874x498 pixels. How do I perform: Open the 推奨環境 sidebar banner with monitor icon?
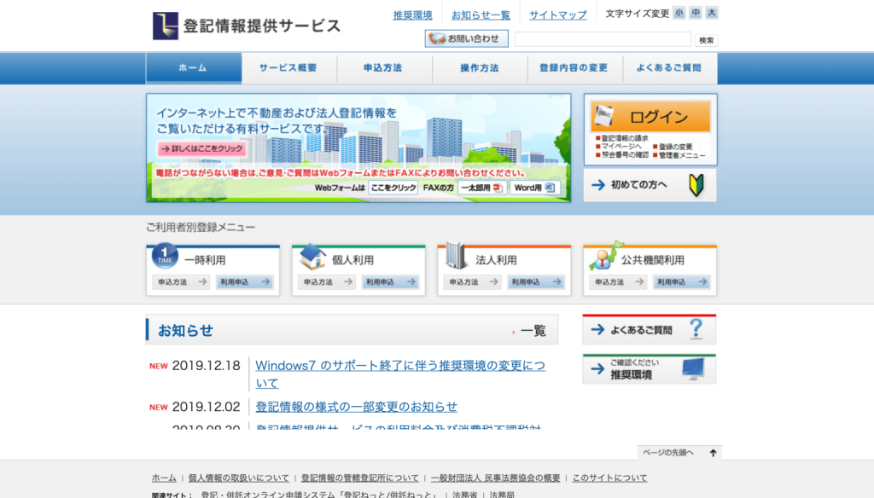(649, 369)
